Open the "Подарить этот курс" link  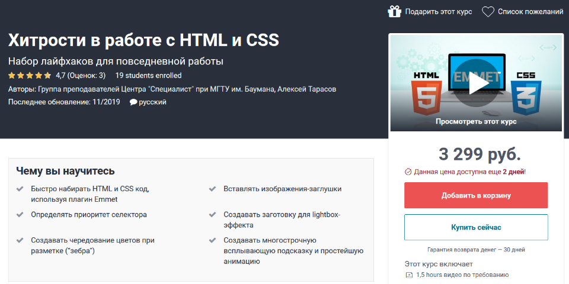(439, 11)
